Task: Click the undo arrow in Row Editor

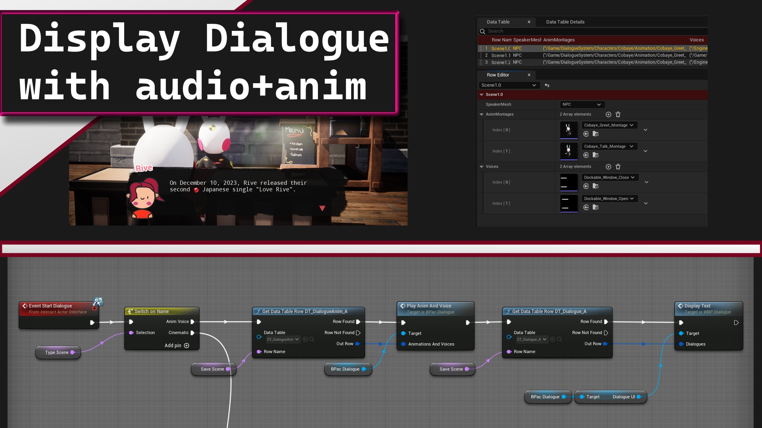Action: point(547,85)
